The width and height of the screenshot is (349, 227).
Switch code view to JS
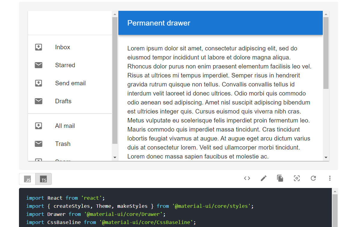coord(27,179)
